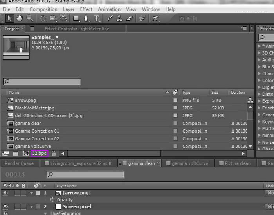Create a new composition icon

[x=26, y=154]
